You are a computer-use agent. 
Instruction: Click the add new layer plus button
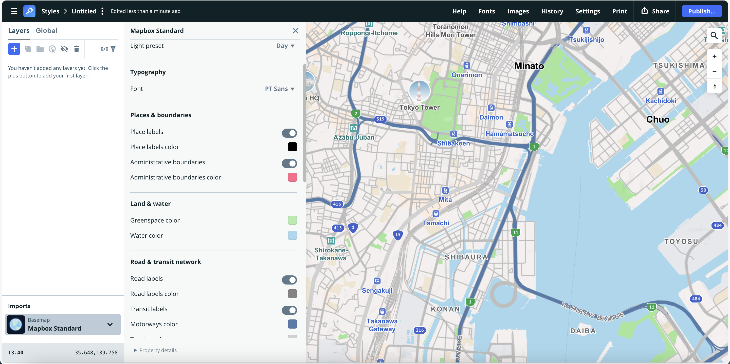[14, 49]
